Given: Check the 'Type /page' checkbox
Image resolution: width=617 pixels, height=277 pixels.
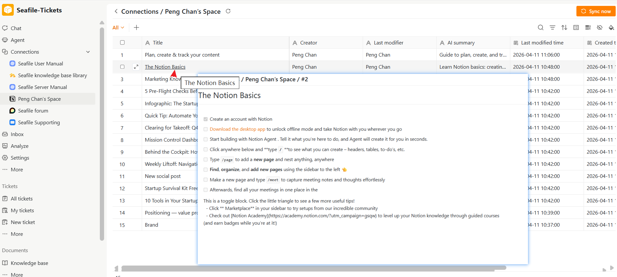Looking at the screenshot, I should [x=206, y=160].
